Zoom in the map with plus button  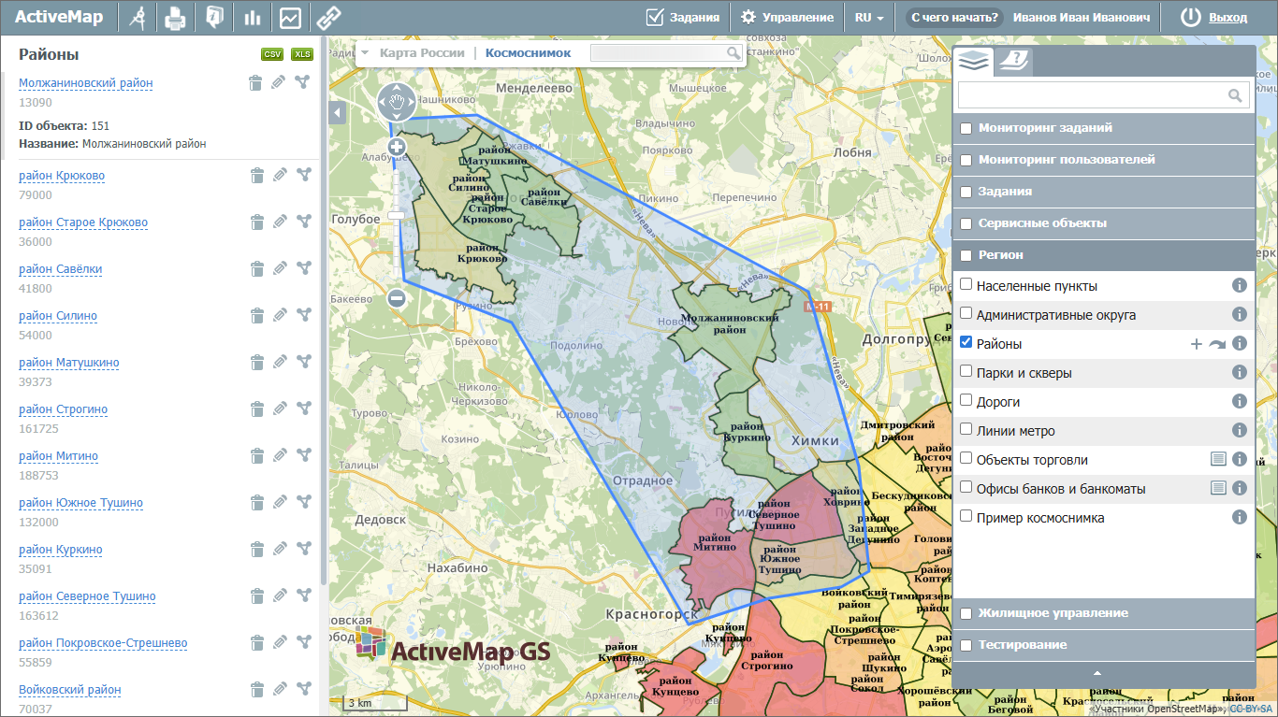[x=396, y=147]
